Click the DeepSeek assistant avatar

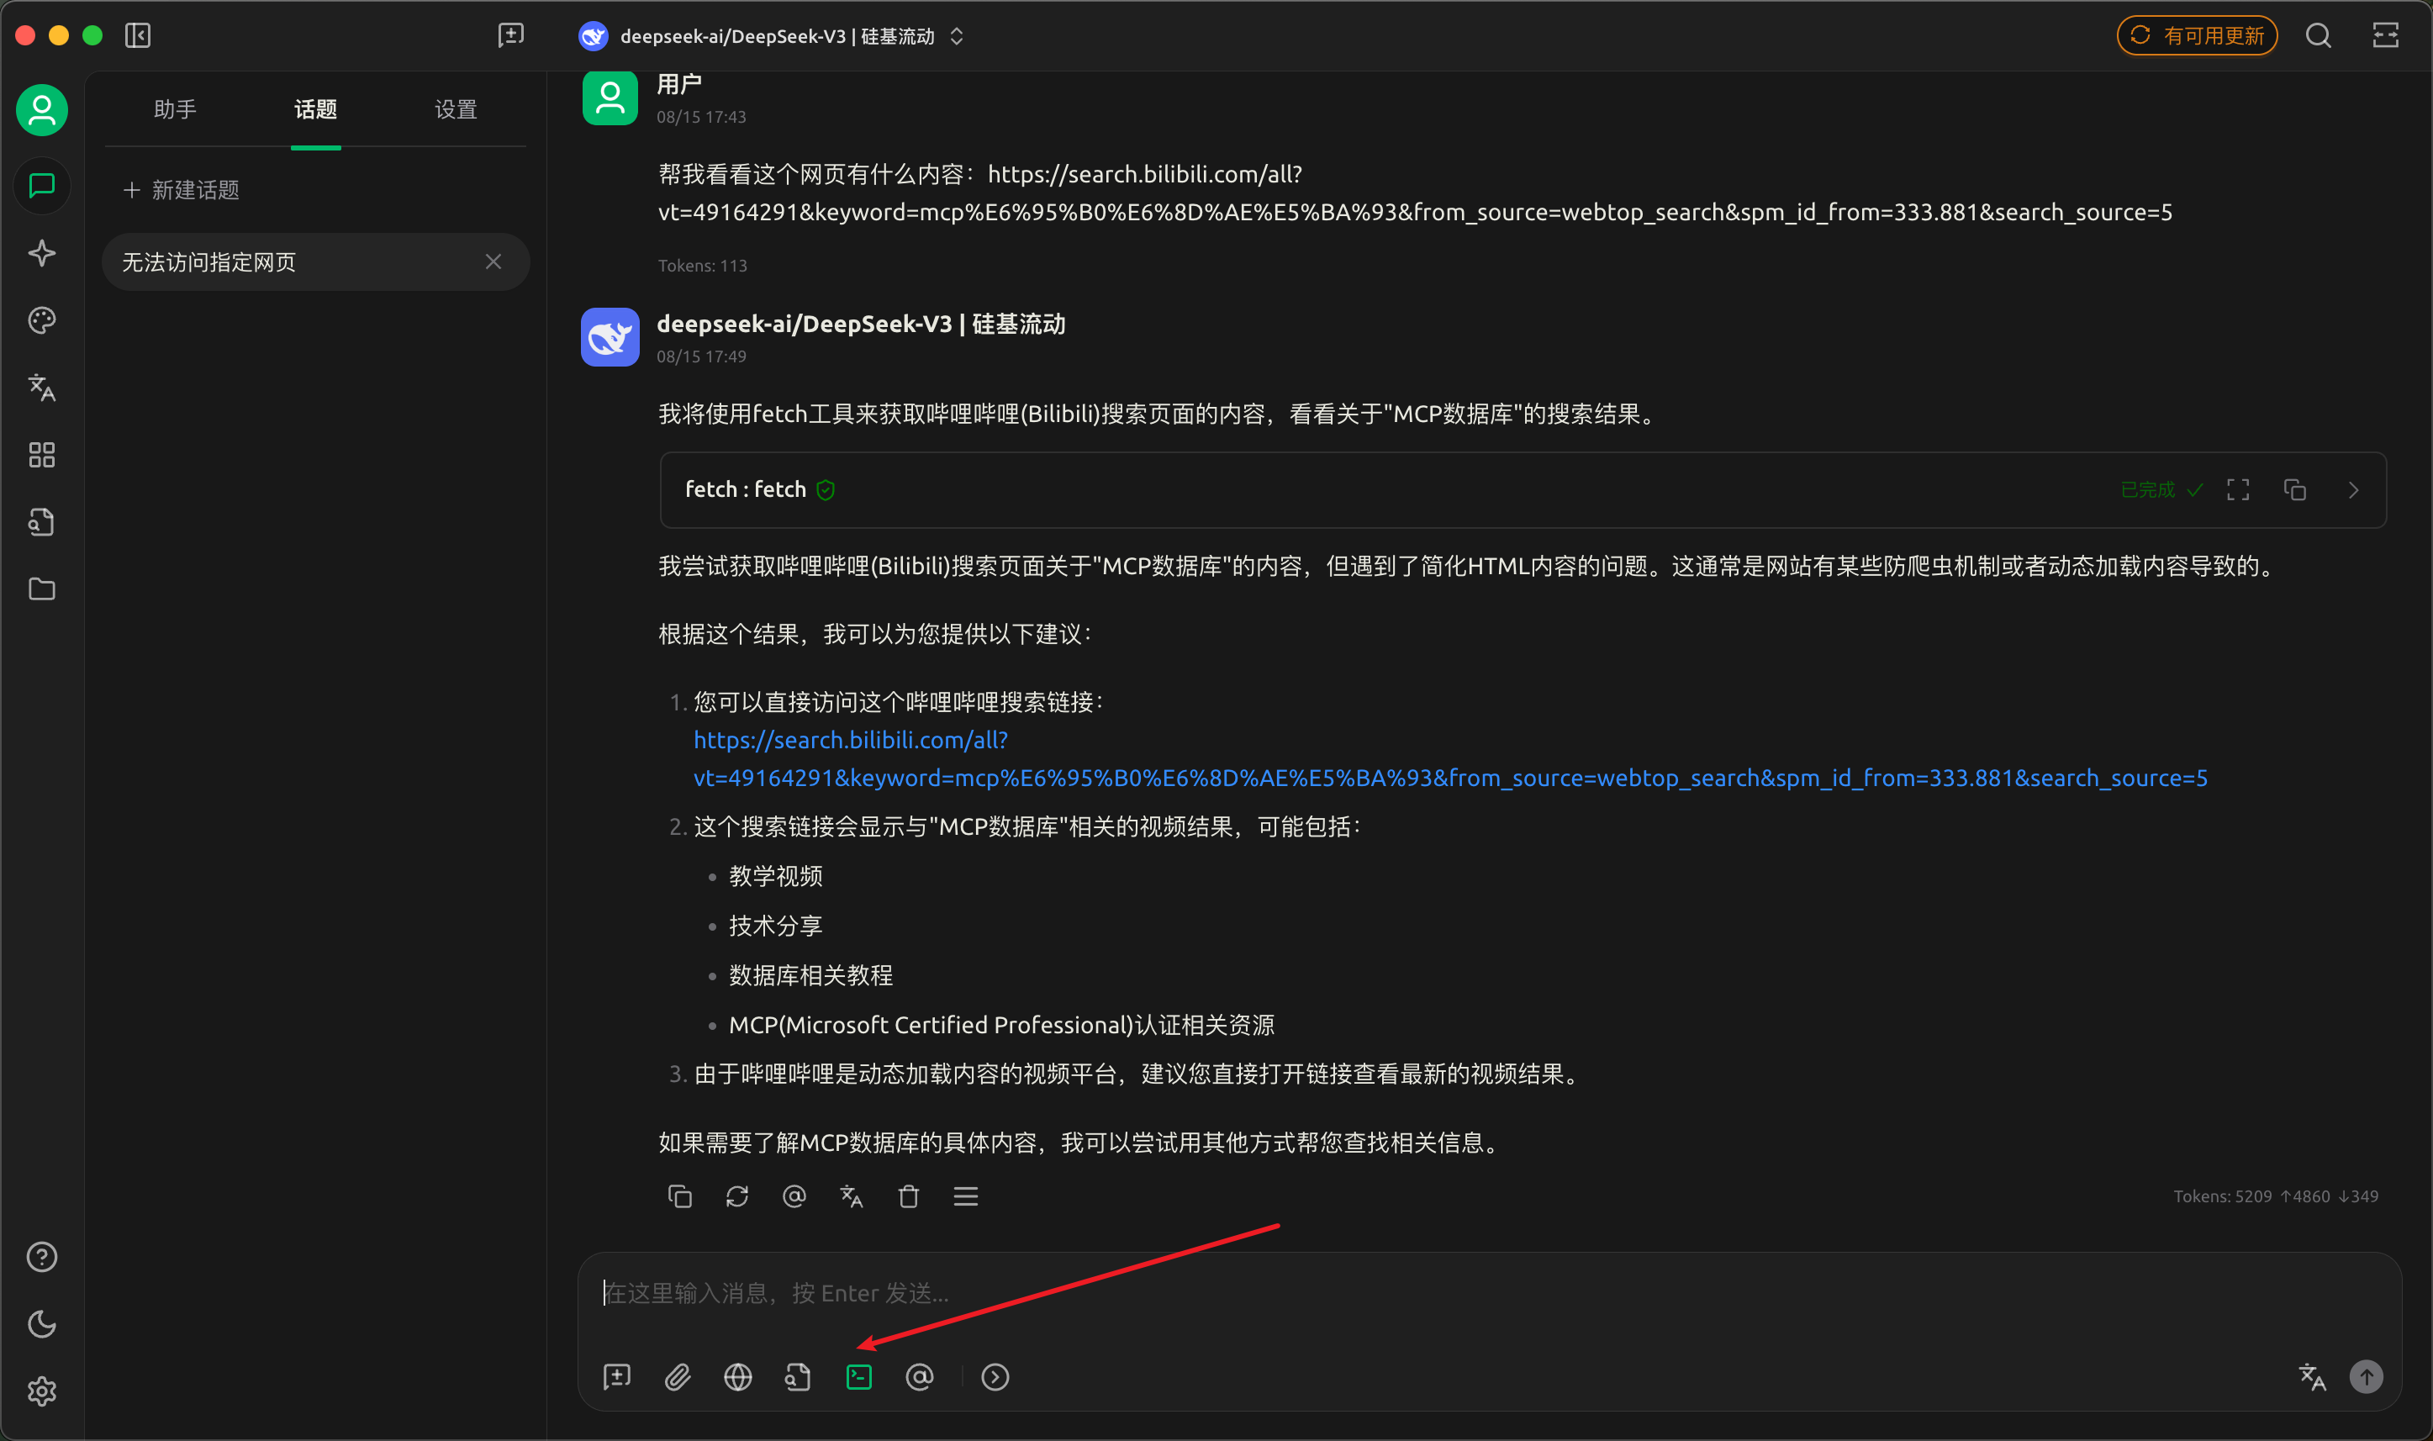(610, 337)
